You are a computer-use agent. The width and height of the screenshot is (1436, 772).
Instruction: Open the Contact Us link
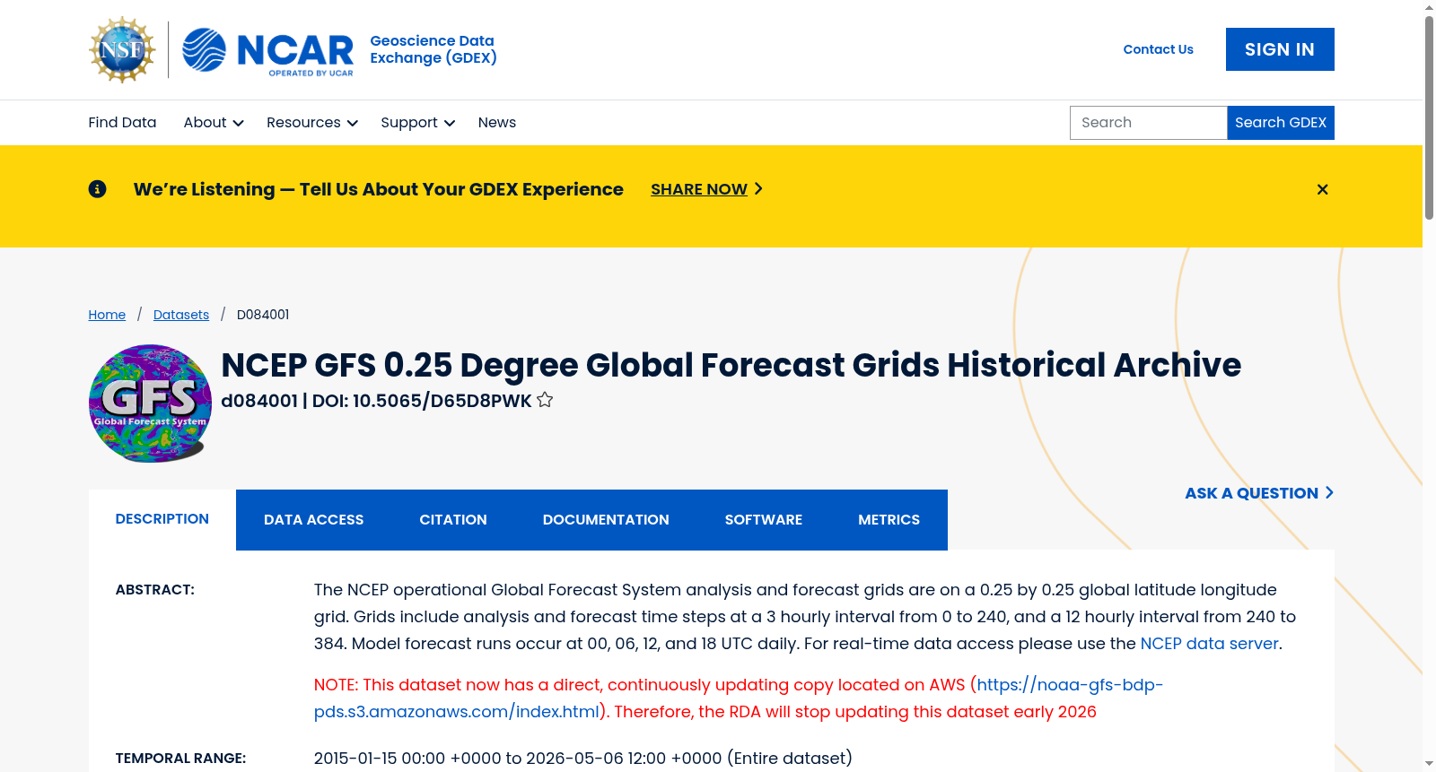point(1158,49)
